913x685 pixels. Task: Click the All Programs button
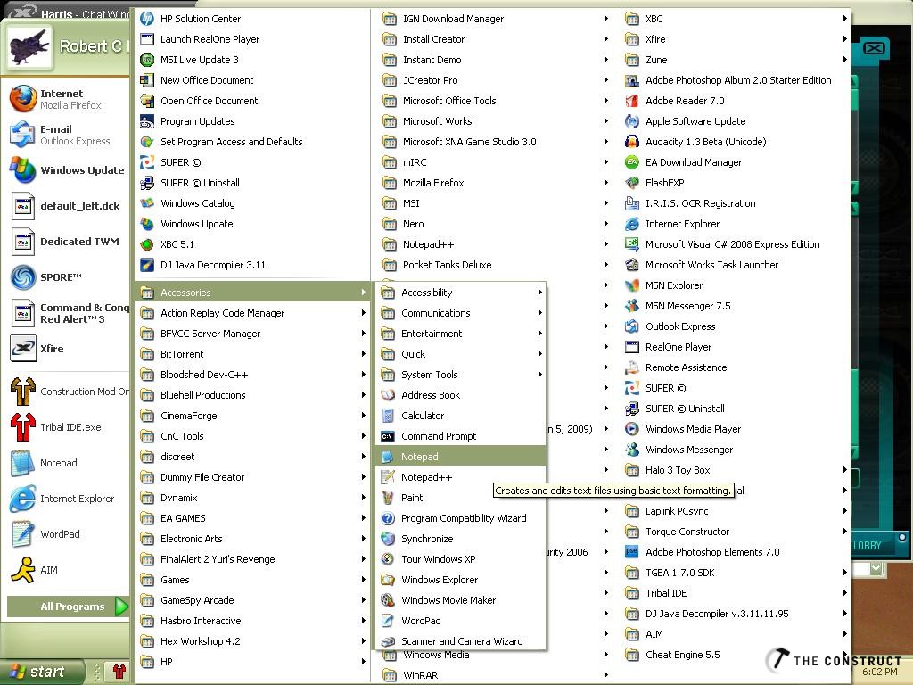[68, 607]
